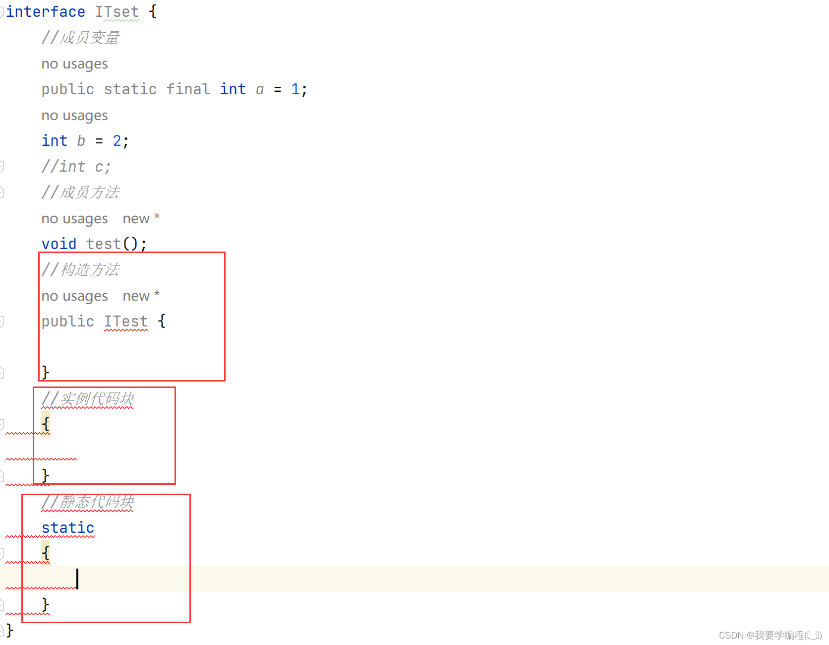Viewport: 829px width, 645px height.
Task: Collapse the public ITest constructor block
Action: point(1,321)
